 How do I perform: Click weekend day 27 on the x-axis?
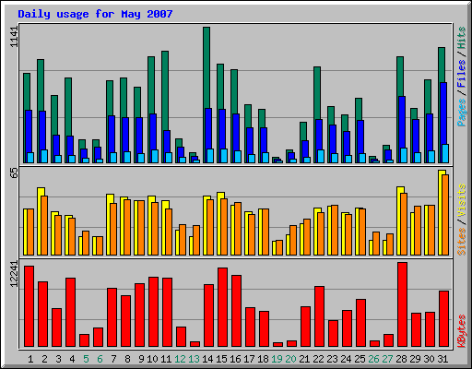point(387,359)
